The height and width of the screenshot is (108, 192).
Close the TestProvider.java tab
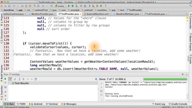coord(80,14)
